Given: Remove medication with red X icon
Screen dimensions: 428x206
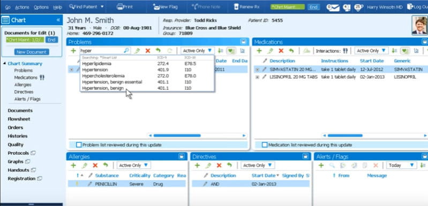Looking at the screenshot, I should (281, 51).
